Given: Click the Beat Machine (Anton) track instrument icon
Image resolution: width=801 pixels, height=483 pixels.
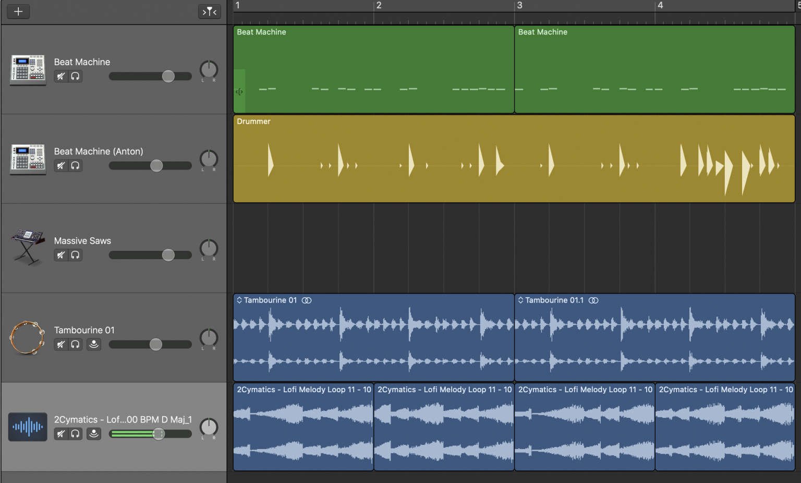Looking at the screenshot, I should pyautogui.click(x=27, y=159).
